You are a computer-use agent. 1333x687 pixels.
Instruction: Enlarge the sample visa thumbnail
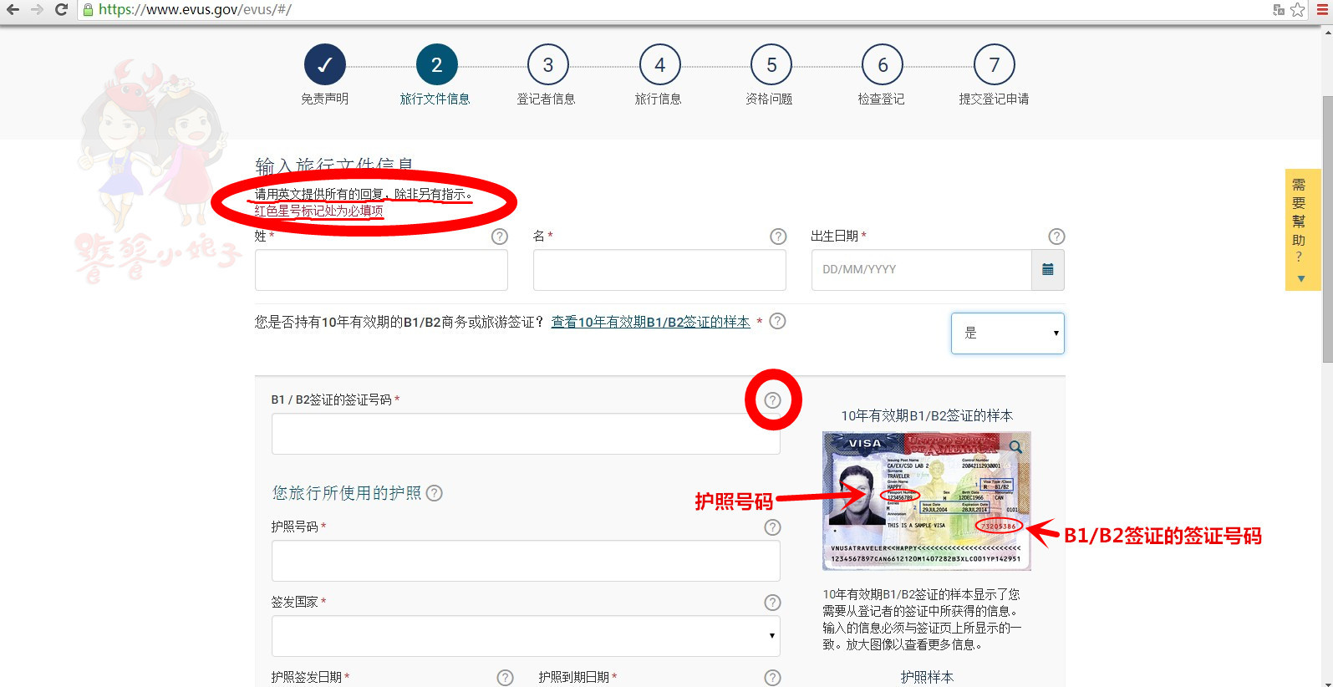(926, 501)
